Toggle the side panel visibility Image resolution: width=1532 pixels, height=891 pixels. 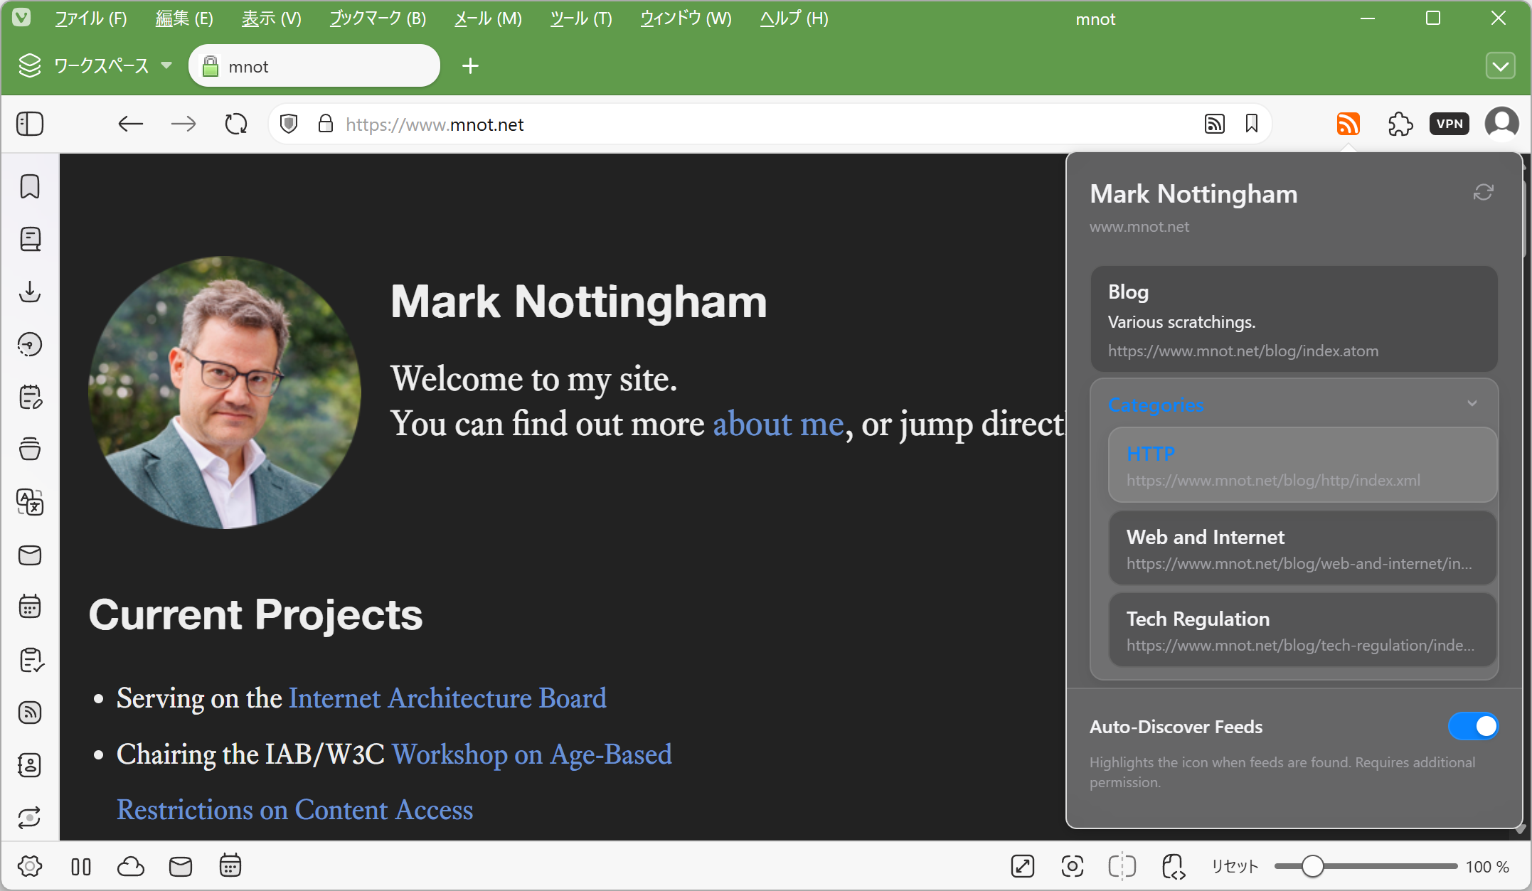click(30, 124)
